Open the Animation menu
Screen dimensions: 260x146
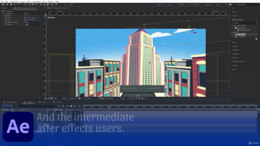[x=37, y=1]
